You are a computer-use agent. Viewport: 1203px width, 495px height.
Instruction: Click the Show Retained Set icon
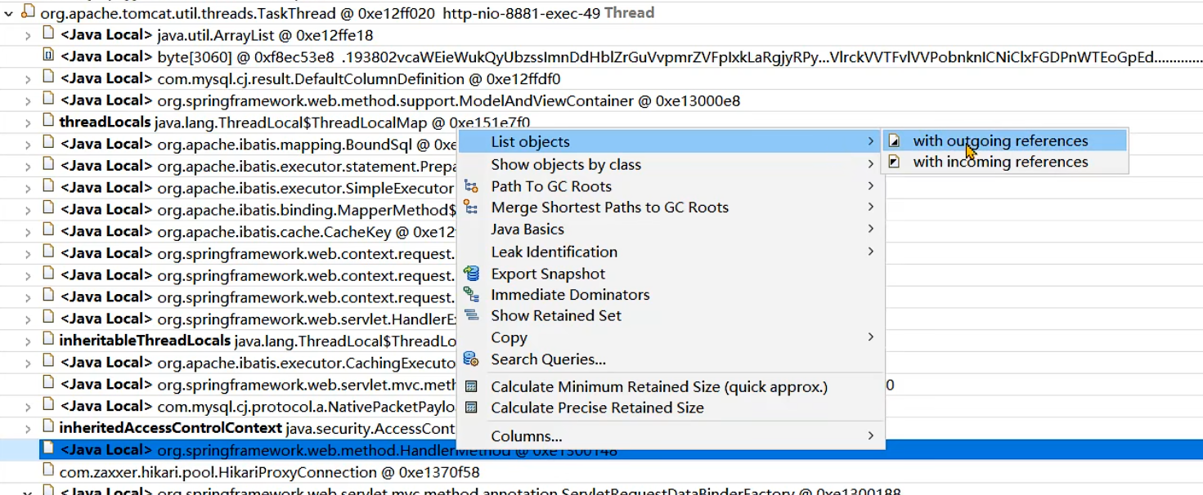471,316
